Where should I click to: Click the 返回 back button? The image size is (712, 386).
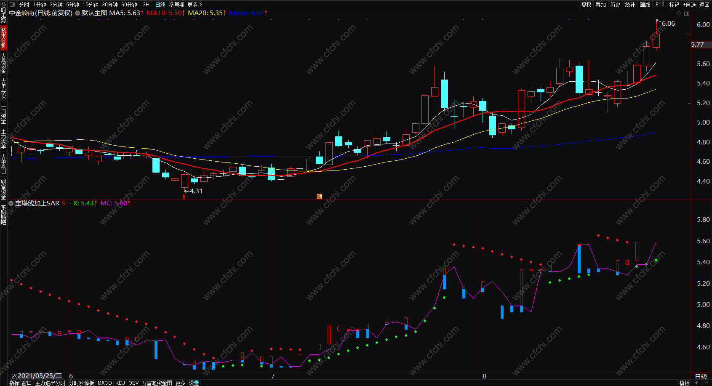coord(704,5)
